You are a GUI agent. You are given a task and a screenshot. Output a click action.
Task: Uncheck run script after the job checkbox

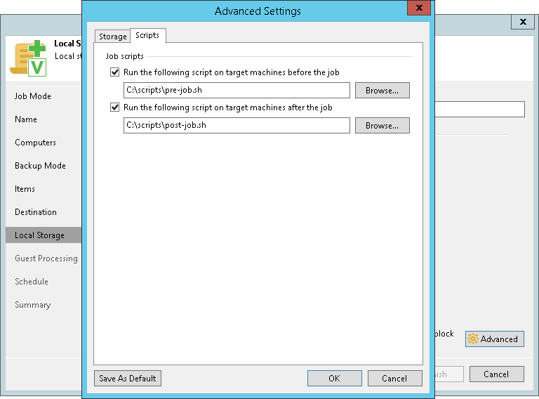point(115,107)
